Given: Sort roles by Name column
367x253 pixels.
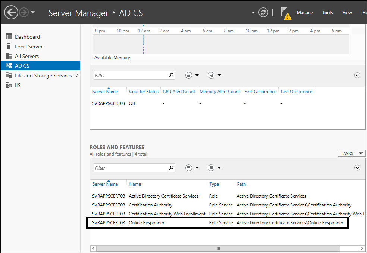Looking at the screenshot, I should click(135, 184).
